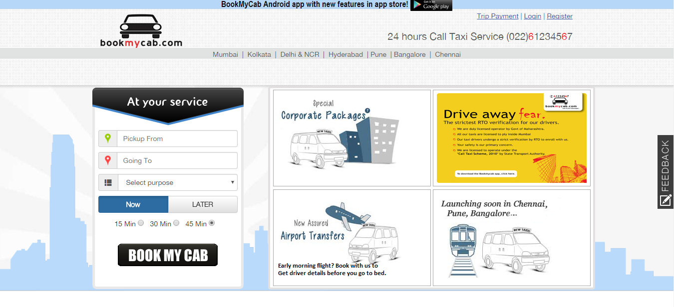Viewport: 674px width, 307px height.
Task: Choose Mumbai in the city bar
Action: [x=225, y=54]
